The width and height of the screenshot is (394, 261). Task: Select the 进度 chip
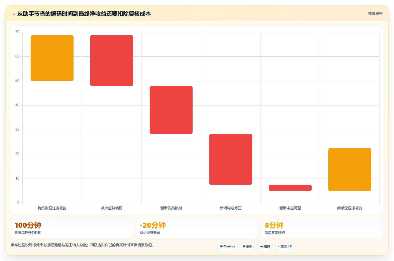pyautogui.click(x=265, y=246)
